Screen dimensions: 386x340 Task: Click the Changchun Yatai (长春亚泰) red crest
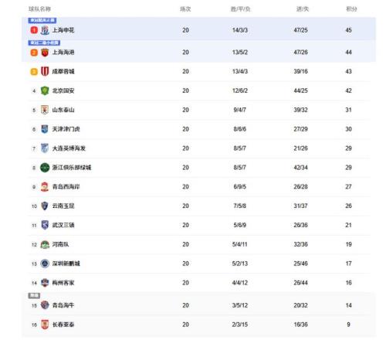45,325
